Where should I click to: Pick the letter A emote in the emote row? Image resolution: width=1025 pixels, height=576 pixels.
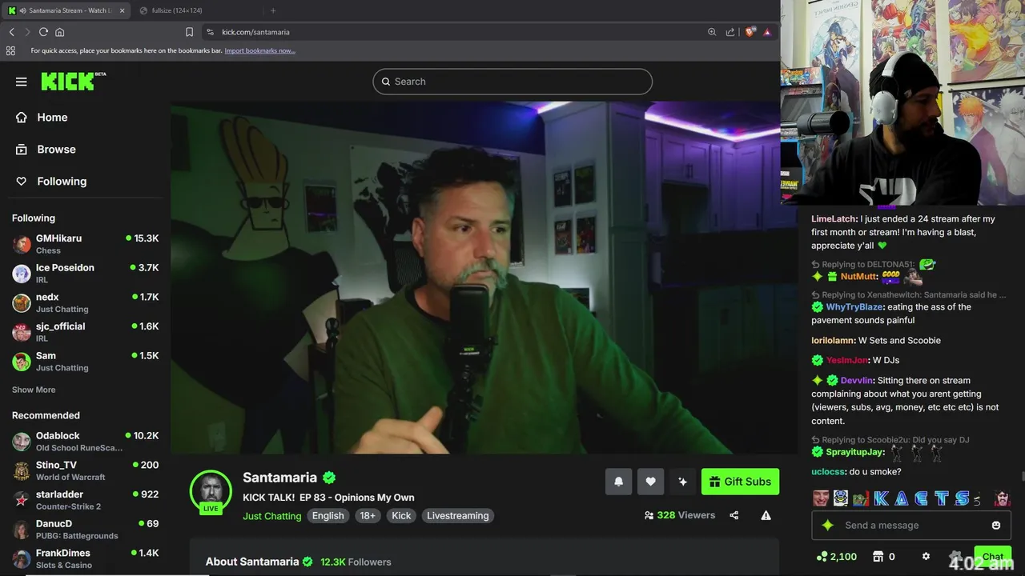[902, 498]
